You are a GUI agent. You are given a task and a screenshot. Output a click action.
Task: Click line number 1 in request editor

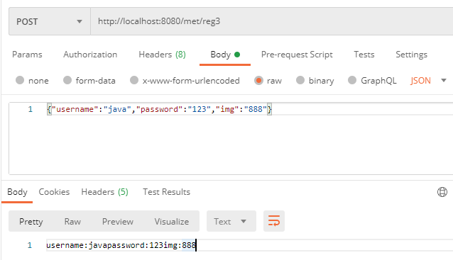[x=30, y=109]
